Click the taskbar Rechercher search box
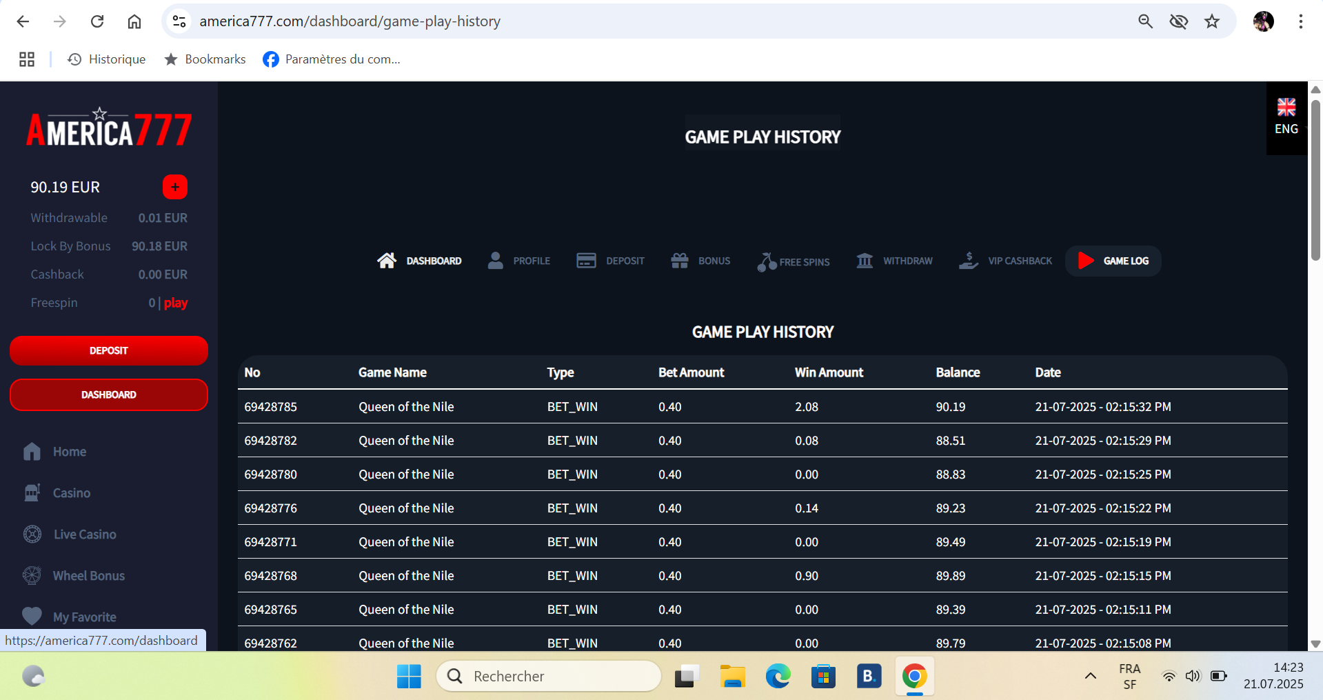 pos(549,677)
